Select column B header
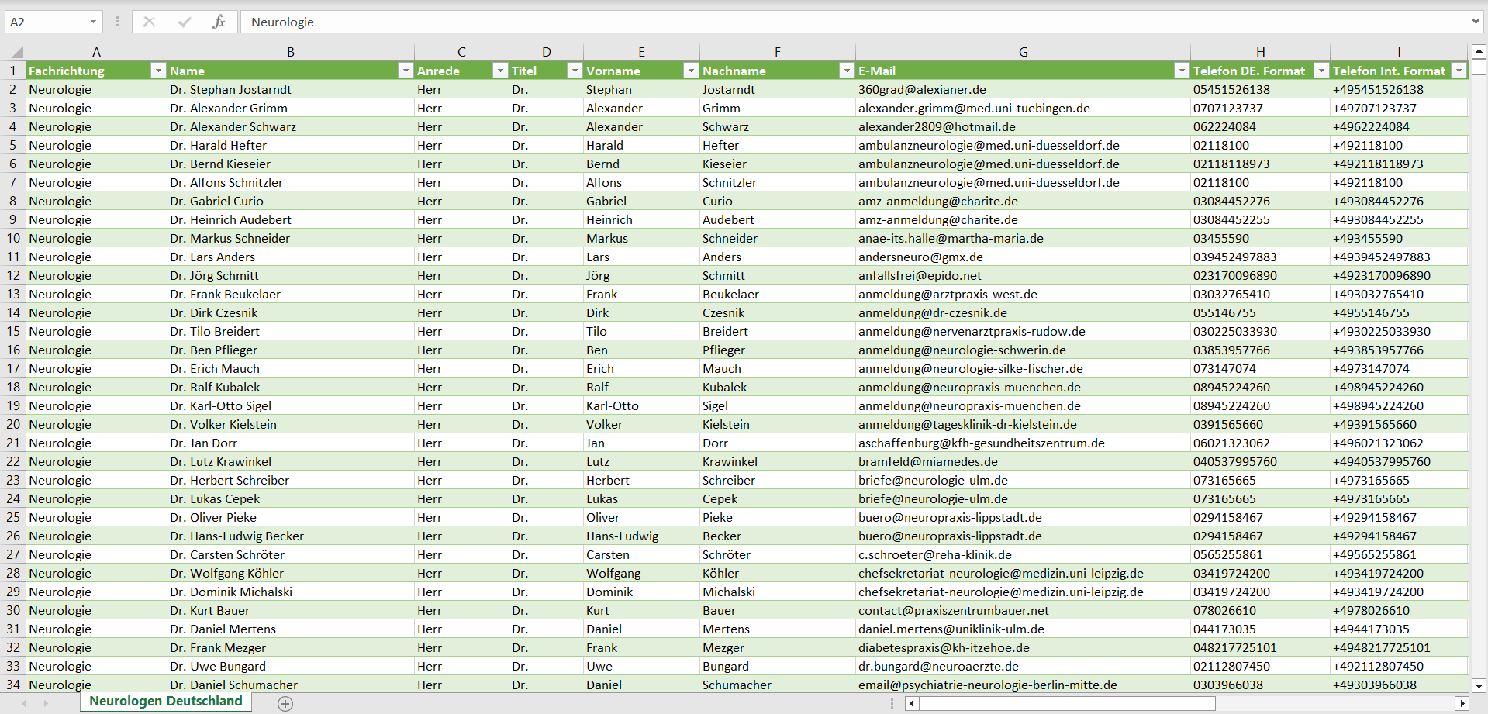The image size is (1488, 714). [x=291, y=52]
